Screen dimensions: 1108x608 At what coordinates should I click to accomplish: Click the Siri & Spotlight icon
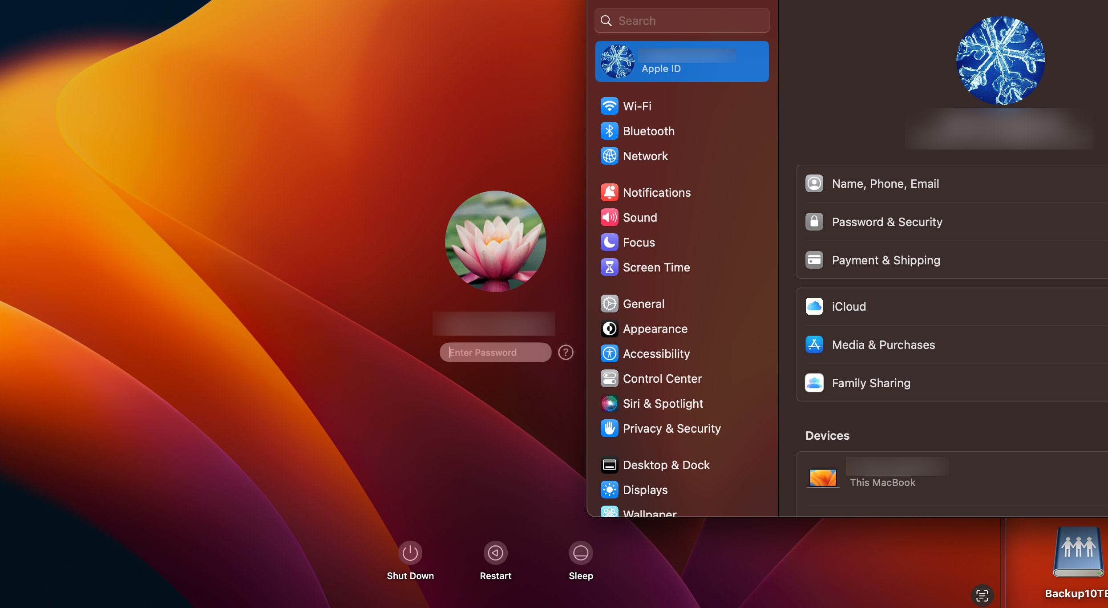609,403
